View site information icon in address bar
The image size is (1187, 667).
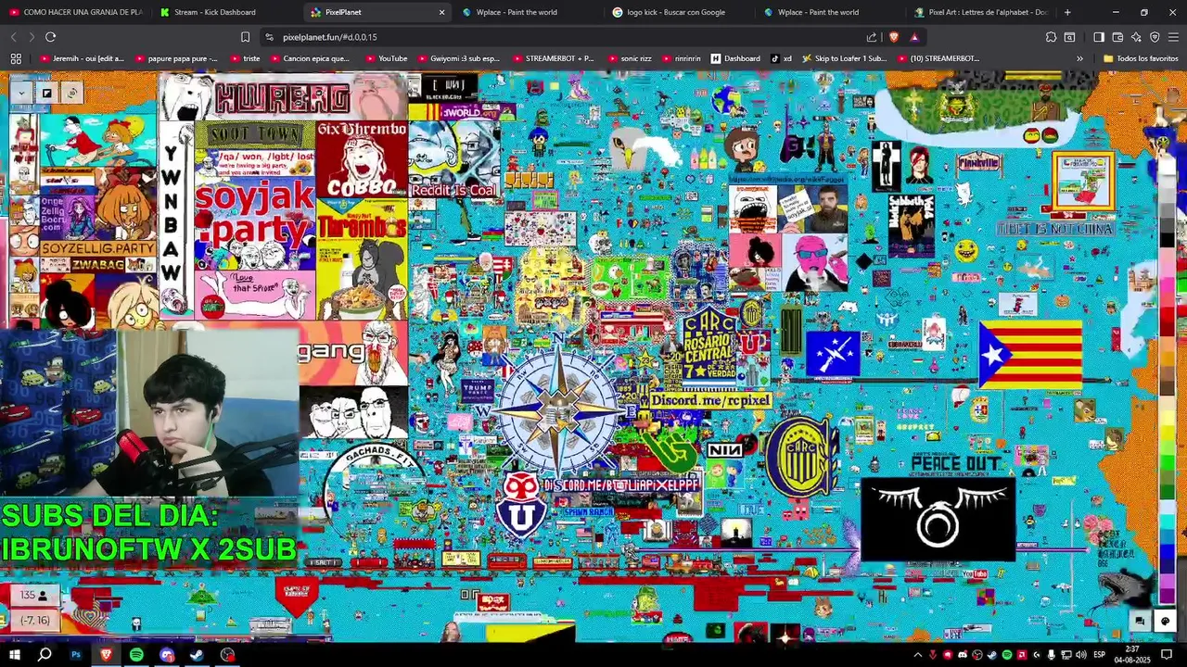[x=269, y=37]
